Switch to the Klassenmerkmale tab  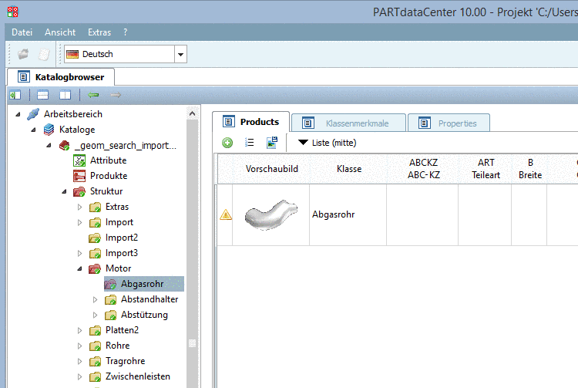[x=348, y=123]
